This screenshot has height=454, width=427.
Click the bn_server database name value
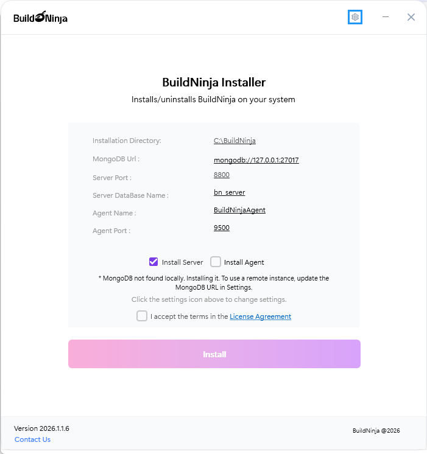(229, 192)
